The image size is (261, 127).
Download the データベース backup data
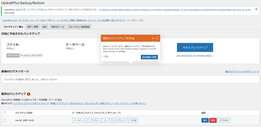[x=80, y=120]
